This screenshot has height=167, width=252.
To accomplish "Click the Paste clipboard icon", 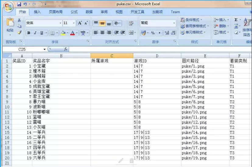I will [x=10, y=22].
